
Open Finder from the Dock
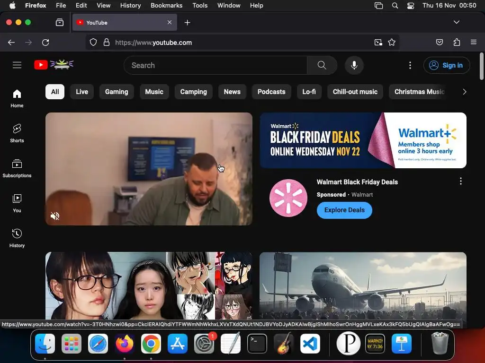(x=45, y=344)
